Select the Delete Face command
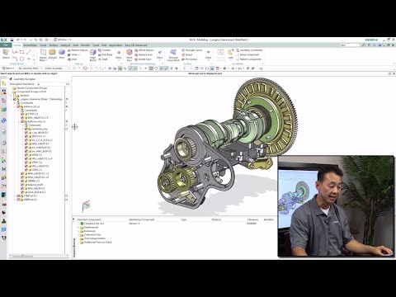396x297 pixels. [143, 59]
